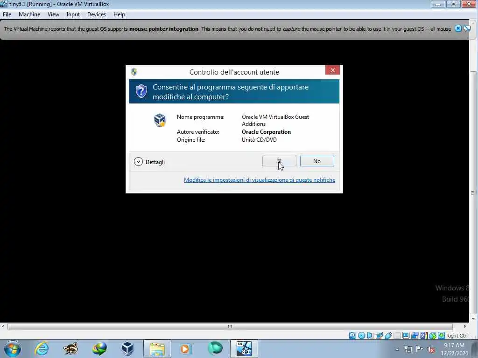Click the vertical scrollbar thumb of the VM window
478x358 pixels.
pos(473,193)
